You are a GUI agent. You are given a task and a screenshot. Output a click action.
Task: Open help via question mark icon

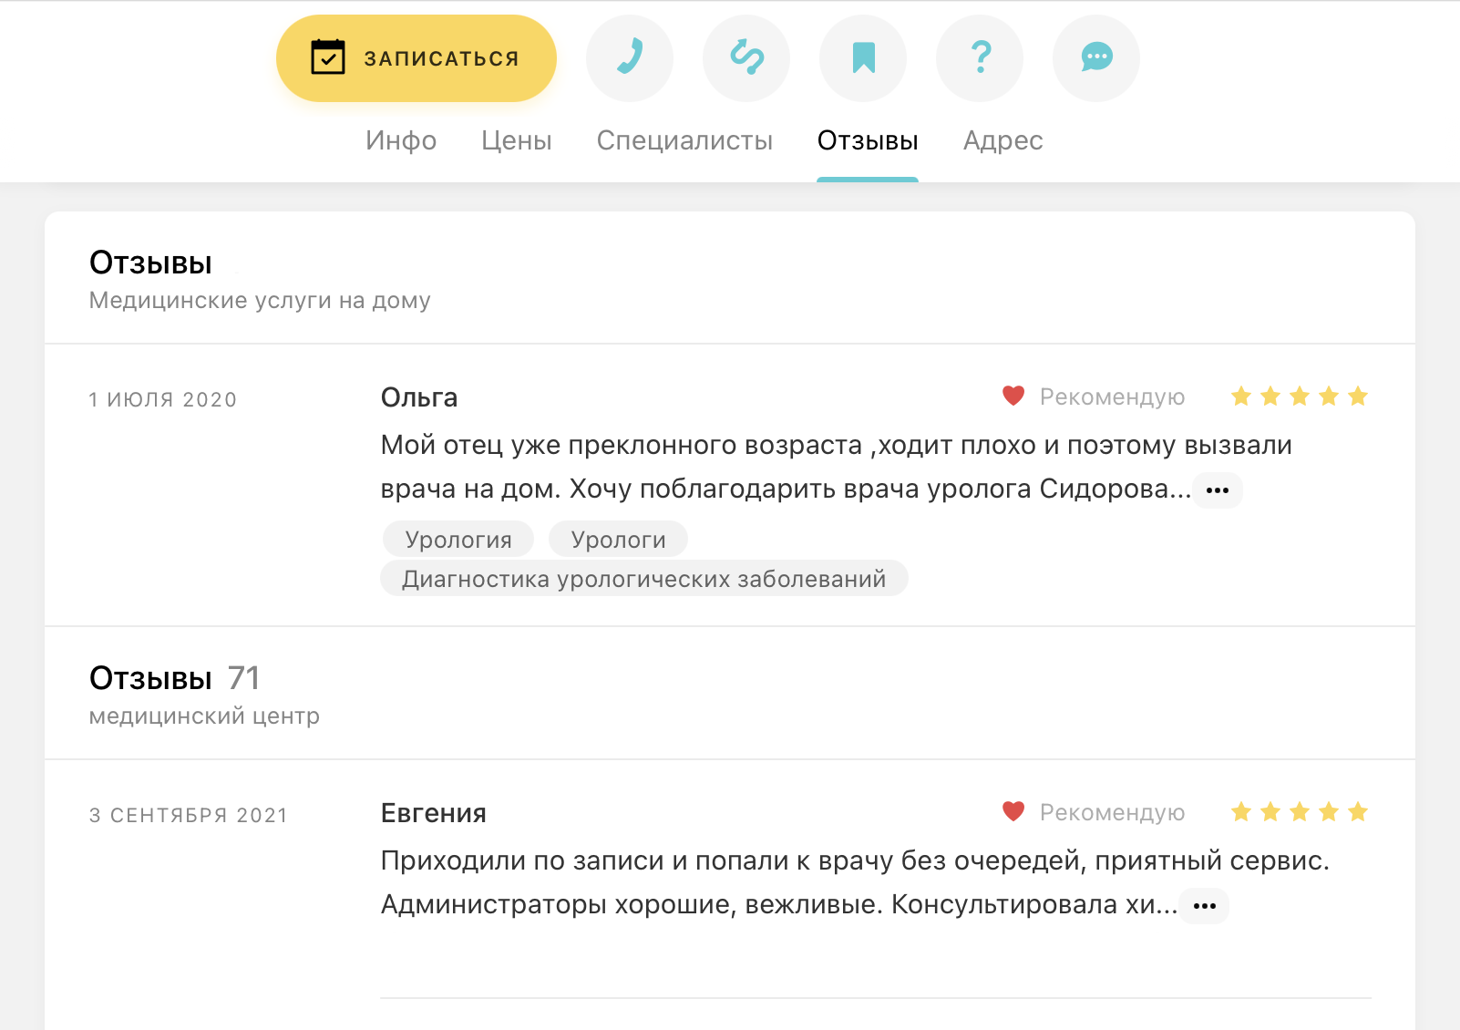[980, 58]
